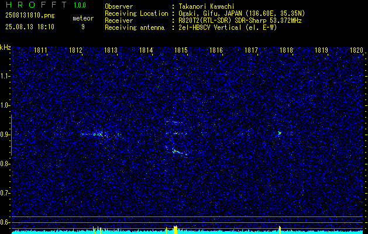Image resolution: width=368 pixels, height=234 pixels.
Task: Click the 1817 time axis label
Action: click(x=251, y=50)
